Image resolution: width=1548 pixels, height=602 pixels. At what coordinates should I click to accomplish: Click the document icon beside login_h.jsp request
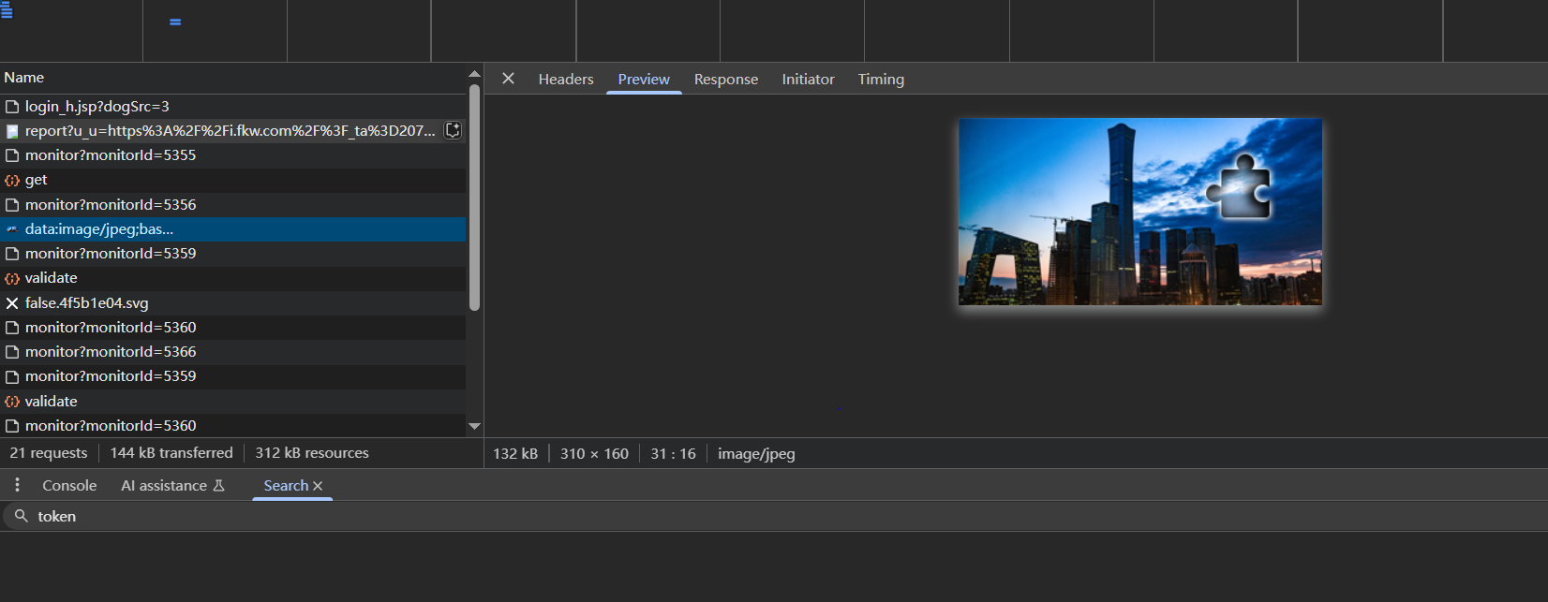(12, 107)
